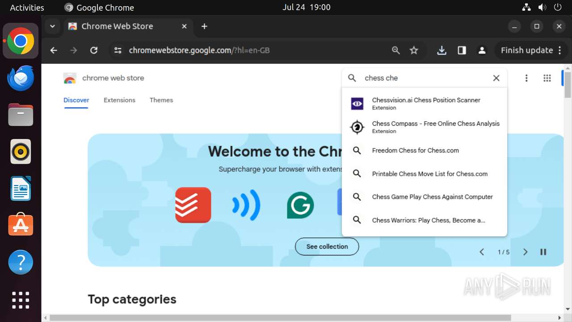Go to previous carousel slide

click(482, 252)
